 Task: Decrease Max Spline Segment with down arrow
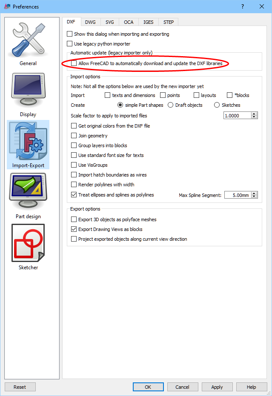[x=254, y=197]
